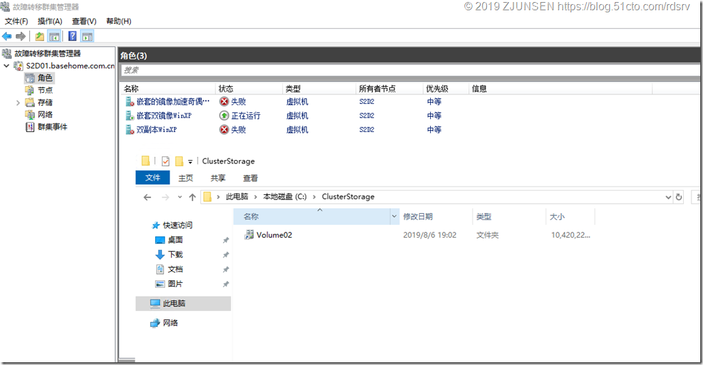The height and width of the screenshot is (365, 703).
Task: Select 群集事件 in the cluster tree
Action: 53,126
